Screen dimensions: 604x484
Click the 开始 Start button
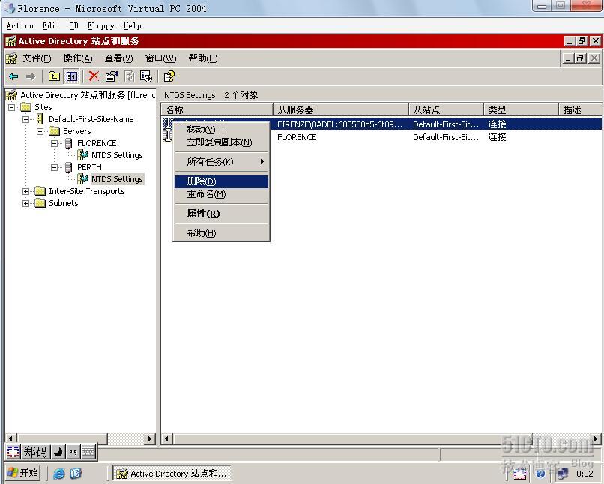click(x=22, y=473)
